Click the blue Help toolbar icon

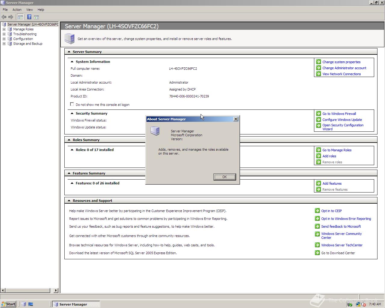(x=29, y=17)
